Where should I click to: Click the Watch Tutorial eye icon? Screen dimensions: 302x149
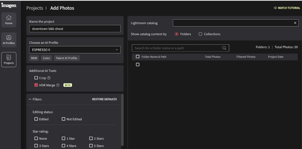pyautogui.click(x=275, y=8)
